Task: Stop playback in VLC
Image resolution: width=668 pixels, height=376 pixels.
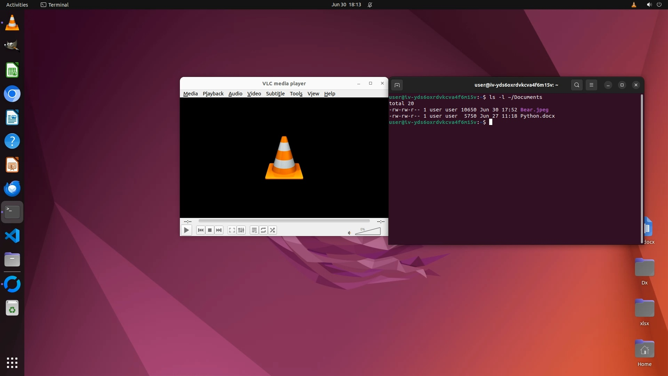Action: pos(210,230)
